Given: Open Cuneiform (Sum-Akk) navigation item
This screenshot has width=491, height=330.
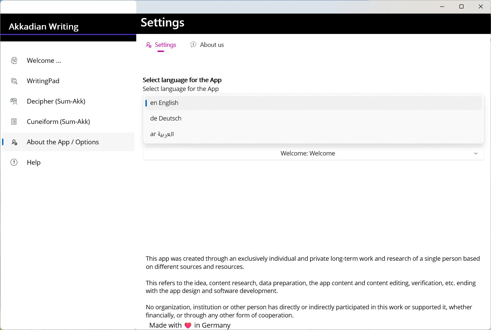Looking at the screenshot, I should click(58, 122).
